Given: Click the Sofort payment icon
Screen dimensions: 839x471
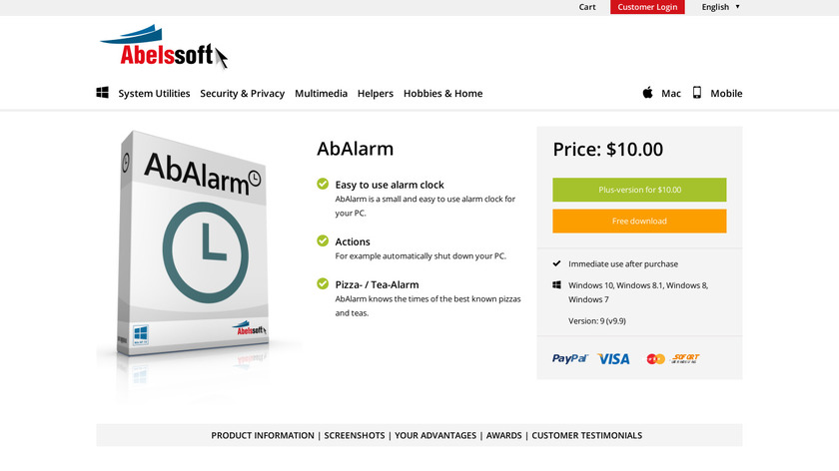Looking at the screenshot, I should (x=686, y=358).
